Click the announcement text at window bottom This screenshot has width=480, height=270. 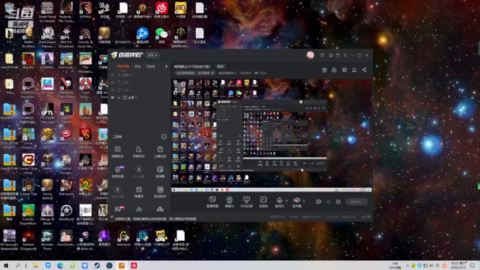155,219
